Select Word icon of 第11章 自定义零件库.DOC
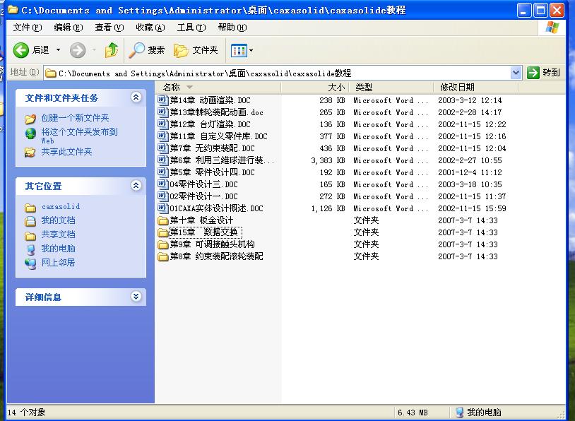Viewport: 575px width, 421px height. 162,136
